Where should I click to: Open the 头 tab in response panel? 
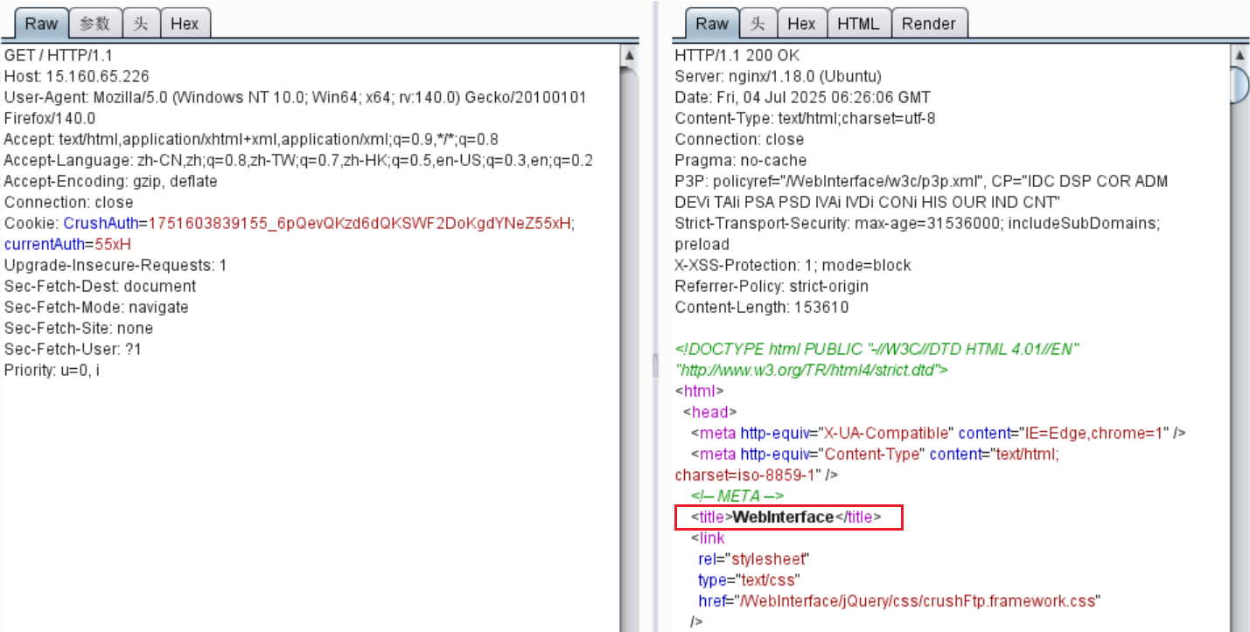click(x=758, y=24)
